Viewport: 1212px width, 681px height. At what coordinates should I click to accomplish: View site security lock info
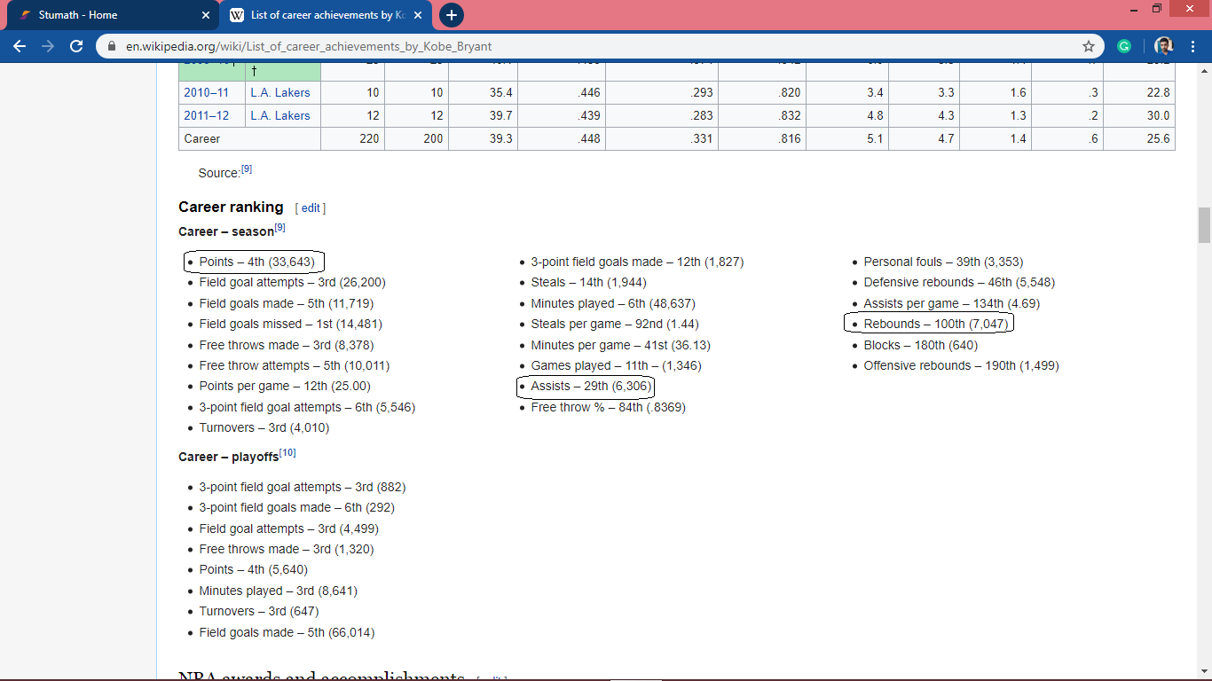pos(112,46)
